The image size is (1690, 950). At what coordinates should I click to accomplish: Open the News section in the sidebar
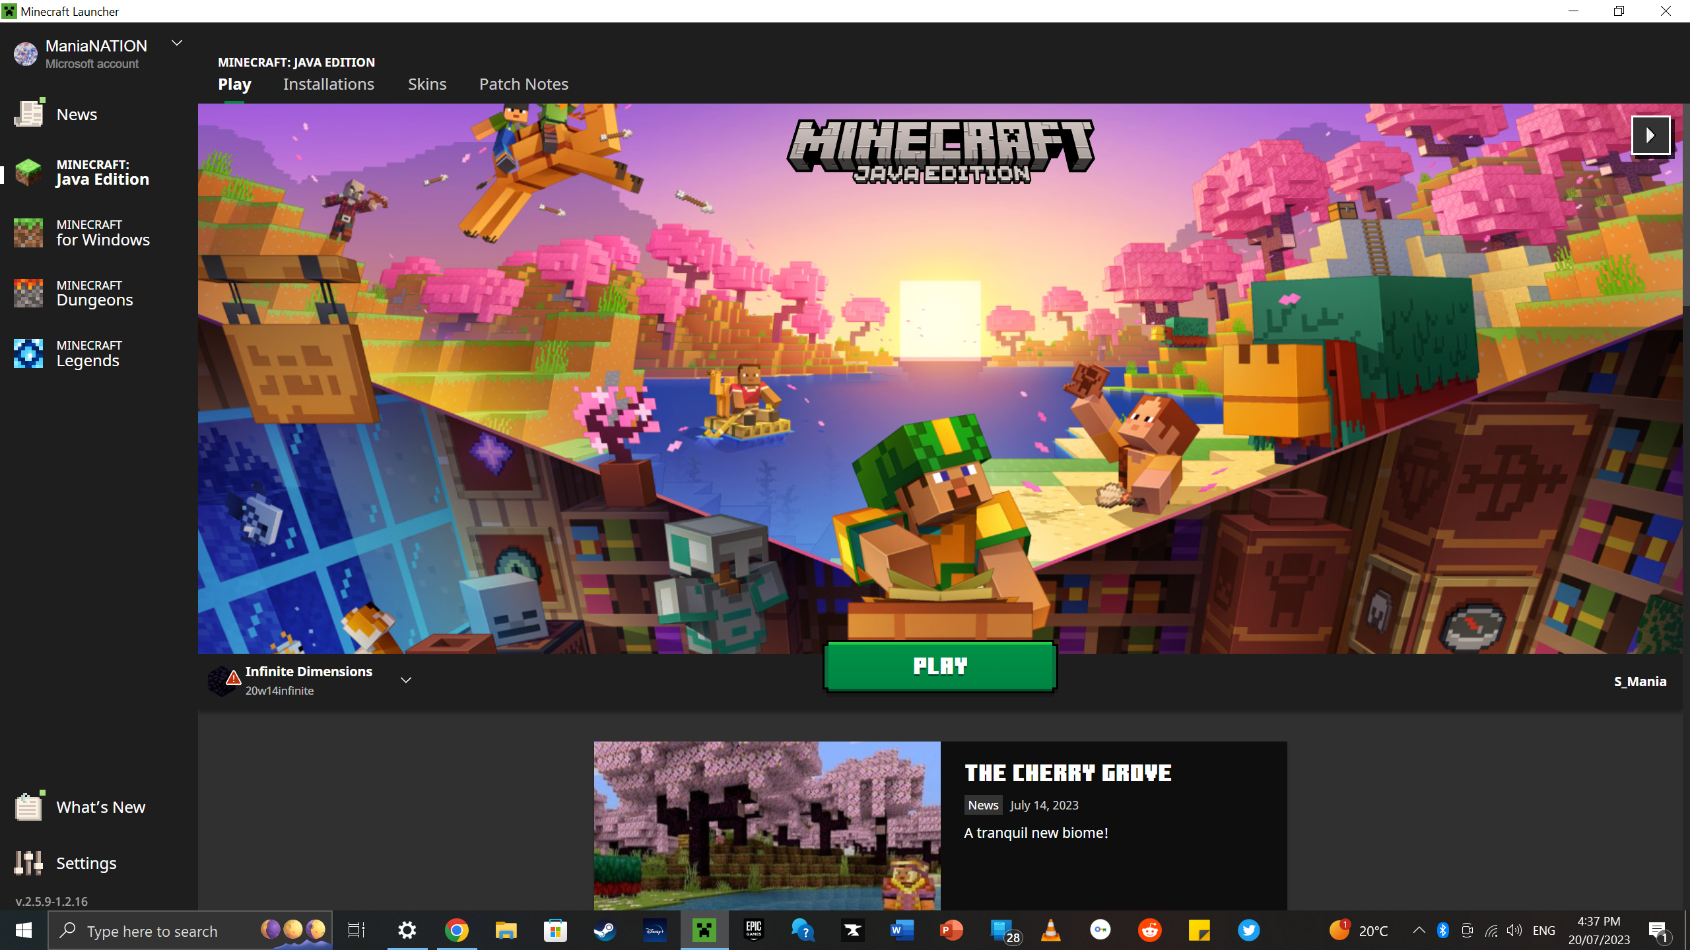pos(76,114)
